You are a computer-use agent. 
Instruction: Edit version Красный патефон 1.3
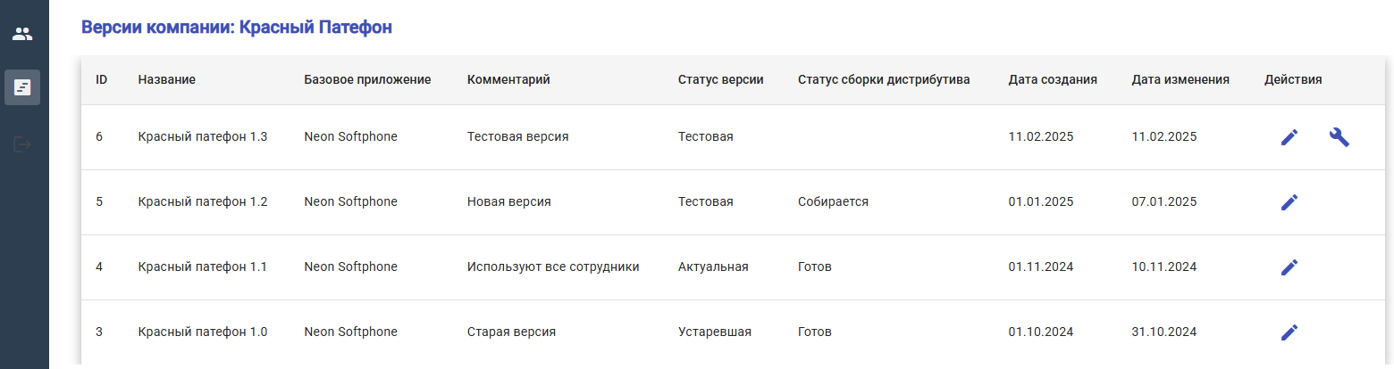1289,137
